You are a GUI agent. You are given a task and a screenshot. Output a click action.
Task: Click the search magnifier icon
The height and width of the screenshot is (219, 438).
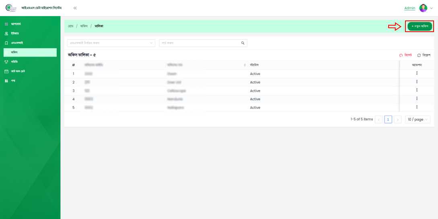pos(243,43)
